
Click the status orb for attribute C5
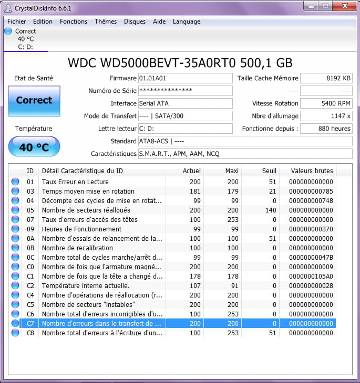click(15, 305)
